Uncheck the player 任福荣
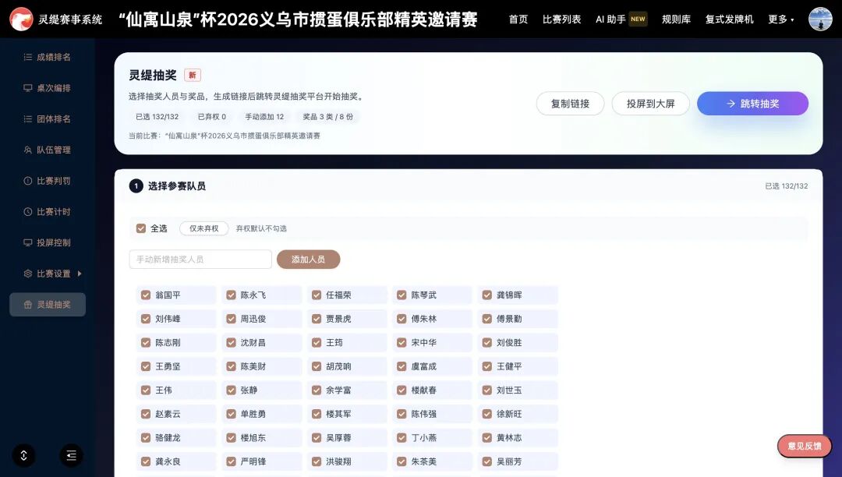The image size is (842, 477). tap(317, 295)
